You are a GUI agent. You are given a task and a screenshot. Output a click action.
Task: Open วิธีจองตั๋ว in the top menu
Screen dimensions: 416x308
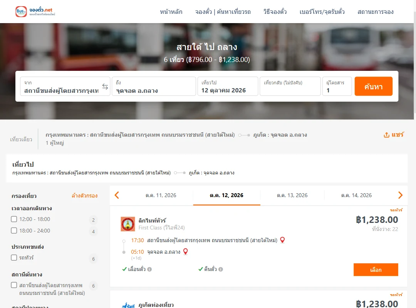(x=275, y=12)
